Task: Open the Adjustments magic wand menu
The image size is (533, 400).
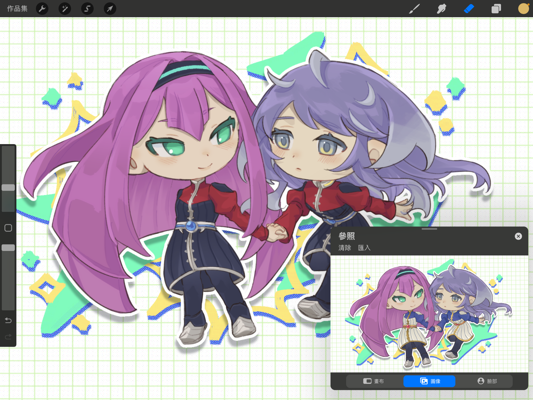Action: (65, 9)
